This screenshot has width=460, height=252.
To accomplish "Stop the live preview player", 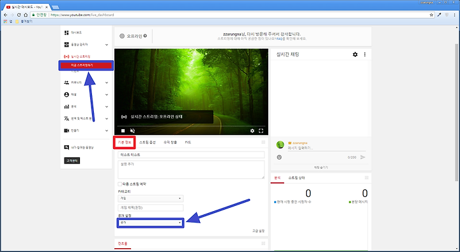I will pyautogui.click(x=123, y=130).
